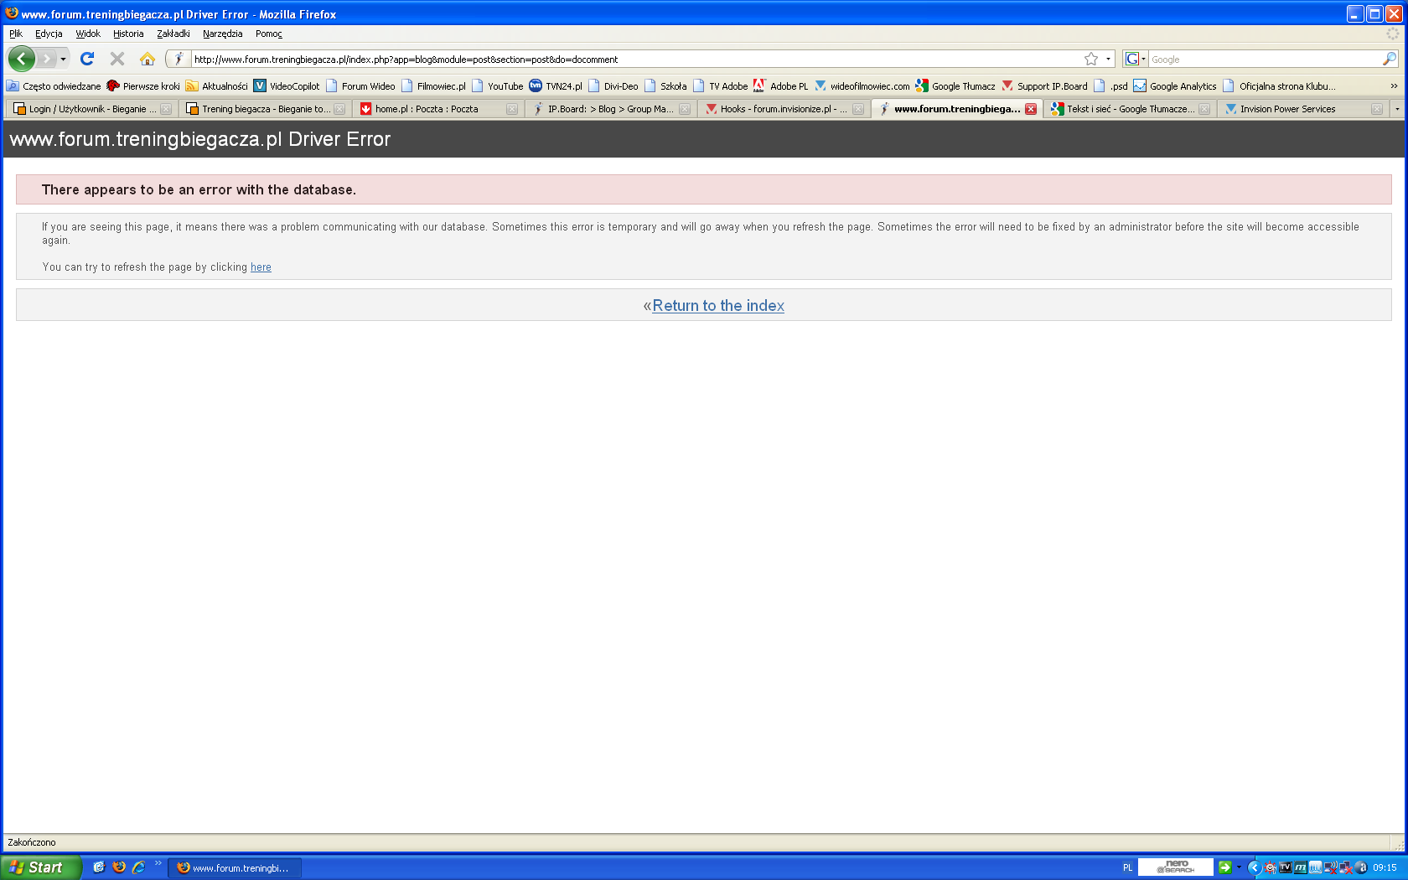
Task: Open the Google Analytics bookmark
Action: [1175, 85]
